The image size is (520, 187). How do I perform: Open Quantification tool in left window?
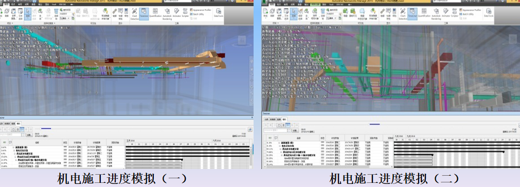(x=155, y=14)
